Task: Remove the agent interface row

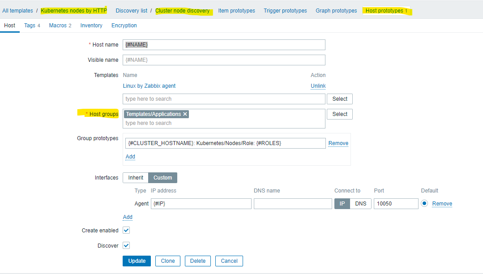Action: coord(442,204)
